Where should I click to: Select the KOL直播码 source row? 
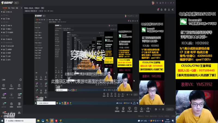coord(11,32)
